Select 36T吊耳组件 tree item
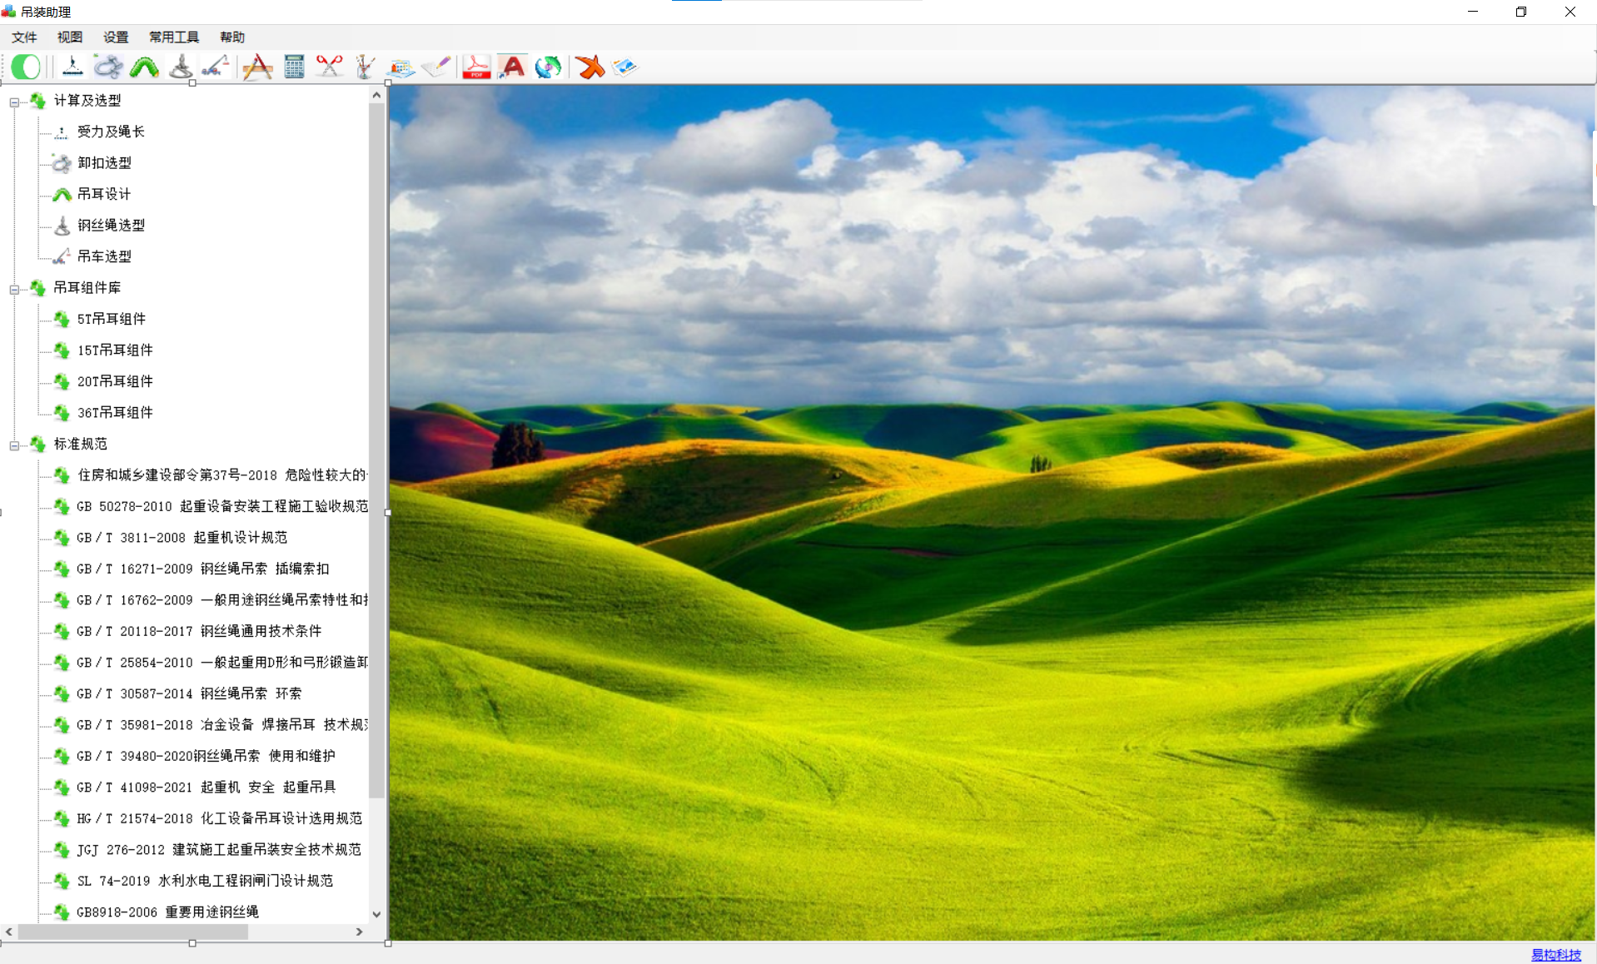 pyautogui.click(x=115, y=412)
